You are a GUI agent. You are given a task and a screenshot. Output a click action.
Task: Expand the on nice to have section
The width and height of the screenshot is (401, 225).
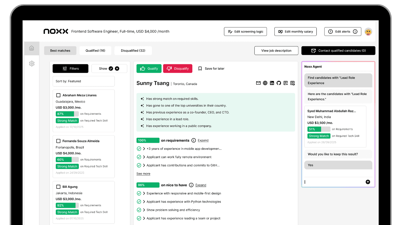(201, 185)
